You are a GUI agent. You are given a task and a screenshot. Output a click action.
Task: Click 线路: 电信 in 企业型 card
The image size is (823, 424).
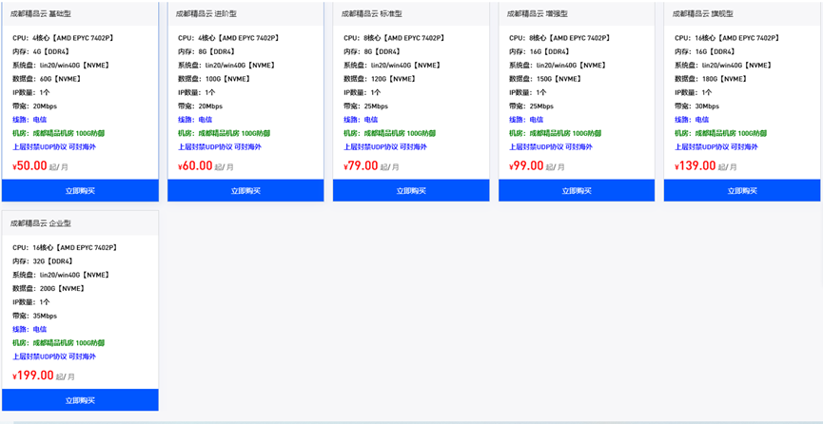[x=29, y=330]
